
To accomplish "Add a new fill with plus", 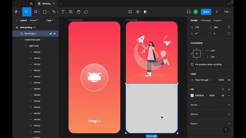I will pos(229,89).
